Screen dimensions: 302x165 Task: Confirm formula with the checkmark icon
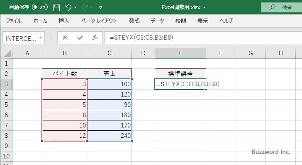[80, 38]
